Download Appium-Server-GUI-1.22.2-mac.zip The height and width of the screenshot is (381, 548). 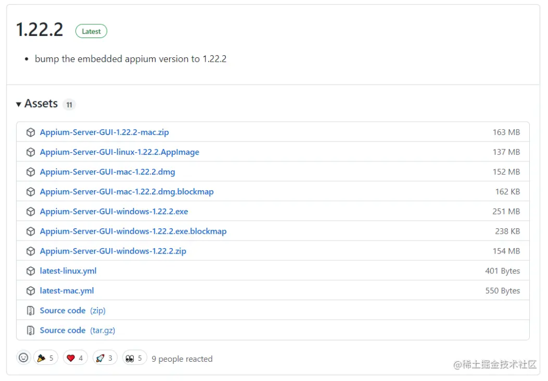104,132
